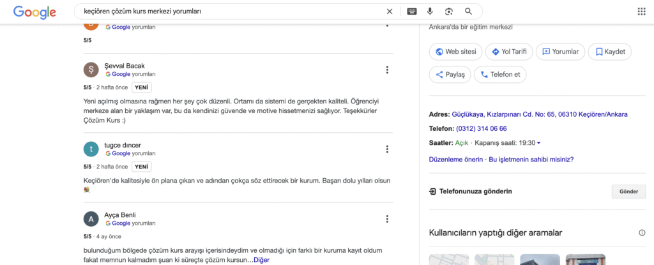654x265 pixels.
Task: Click the Düzenleme önerin link
Action: pyautogui.click(x=456, y=160)
